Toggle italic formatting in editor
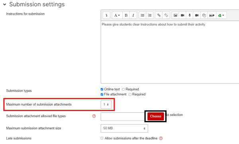This screenshot has width=239, height=144. coord(133,15)
